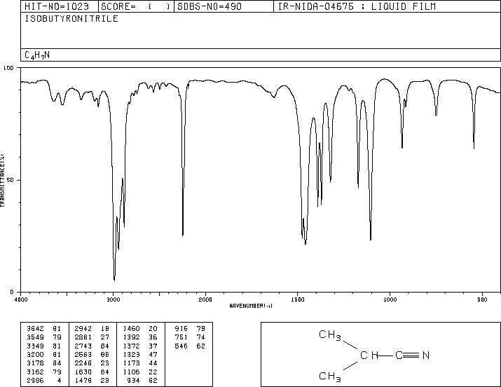
Task: Click peak table value '1476'
Action: click(83, 380)
